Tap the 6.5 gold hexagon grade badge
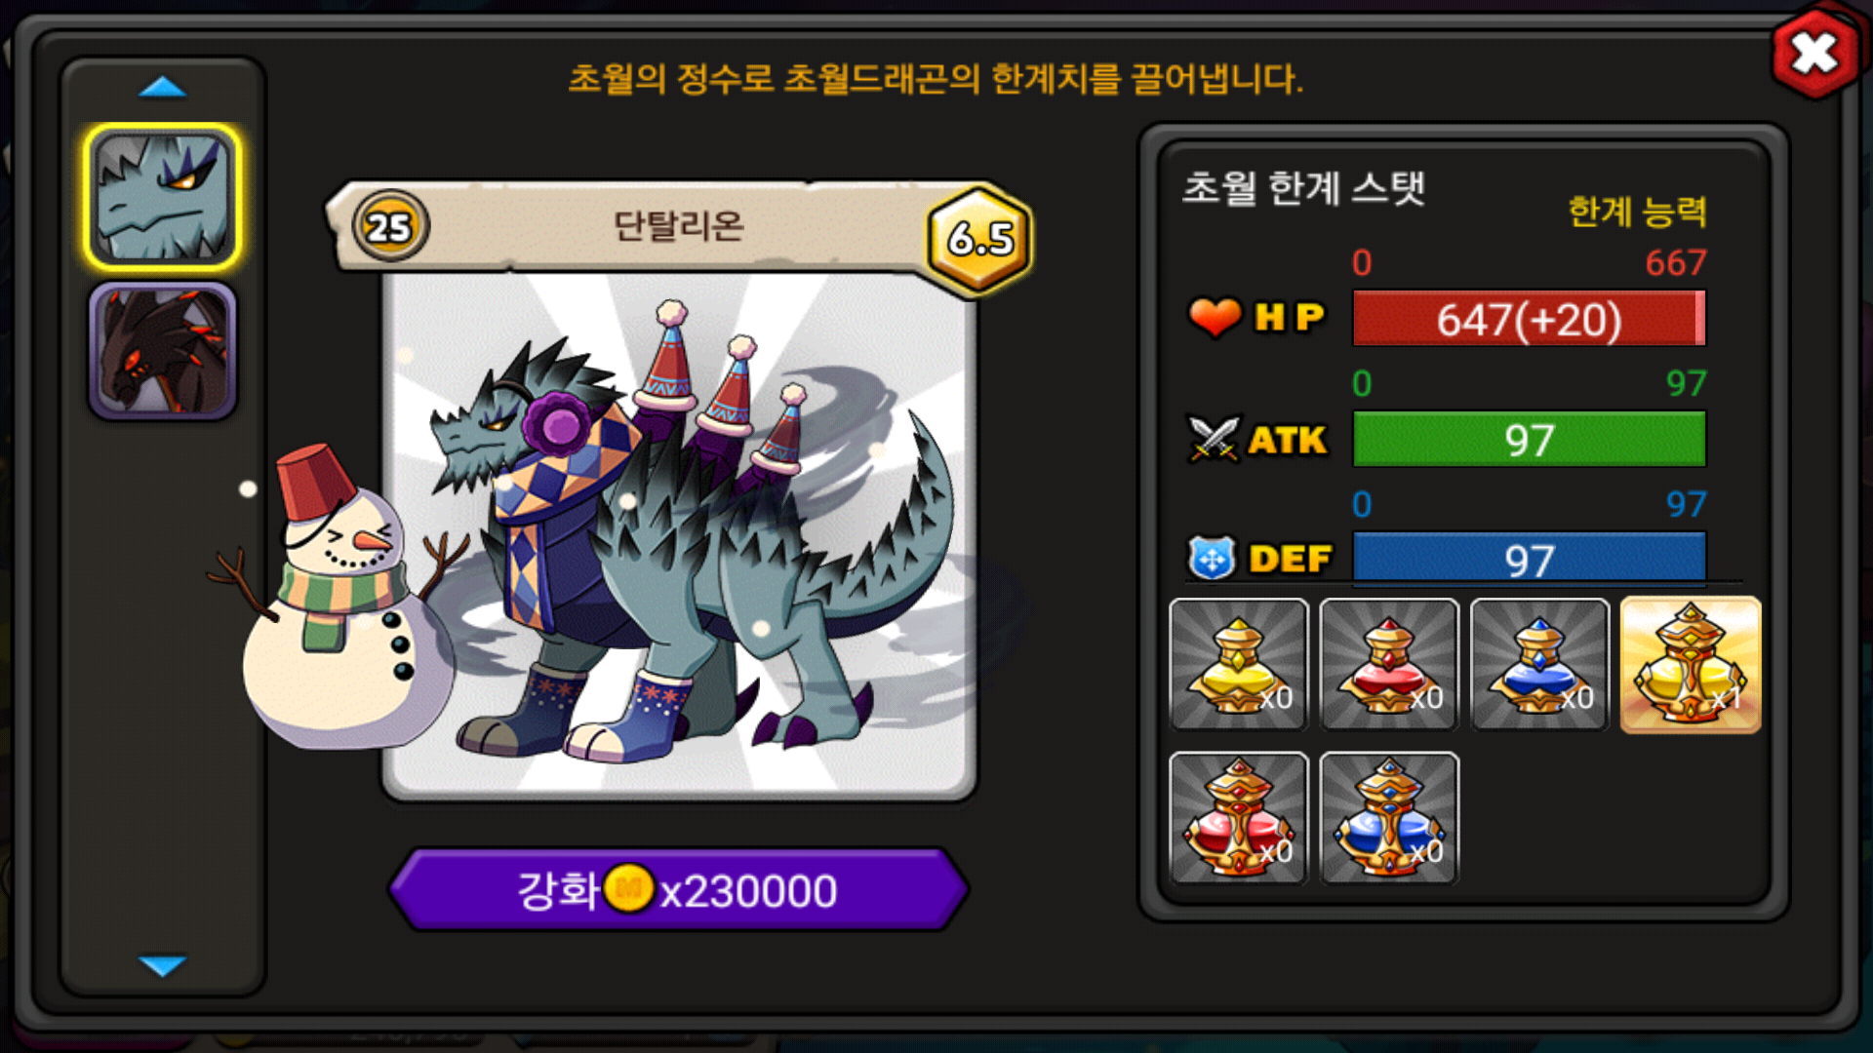 coord(979,237)
